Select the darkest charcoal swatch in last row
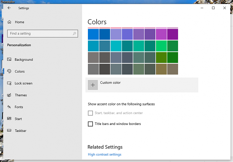233x162 pixels. pos(105,69)
